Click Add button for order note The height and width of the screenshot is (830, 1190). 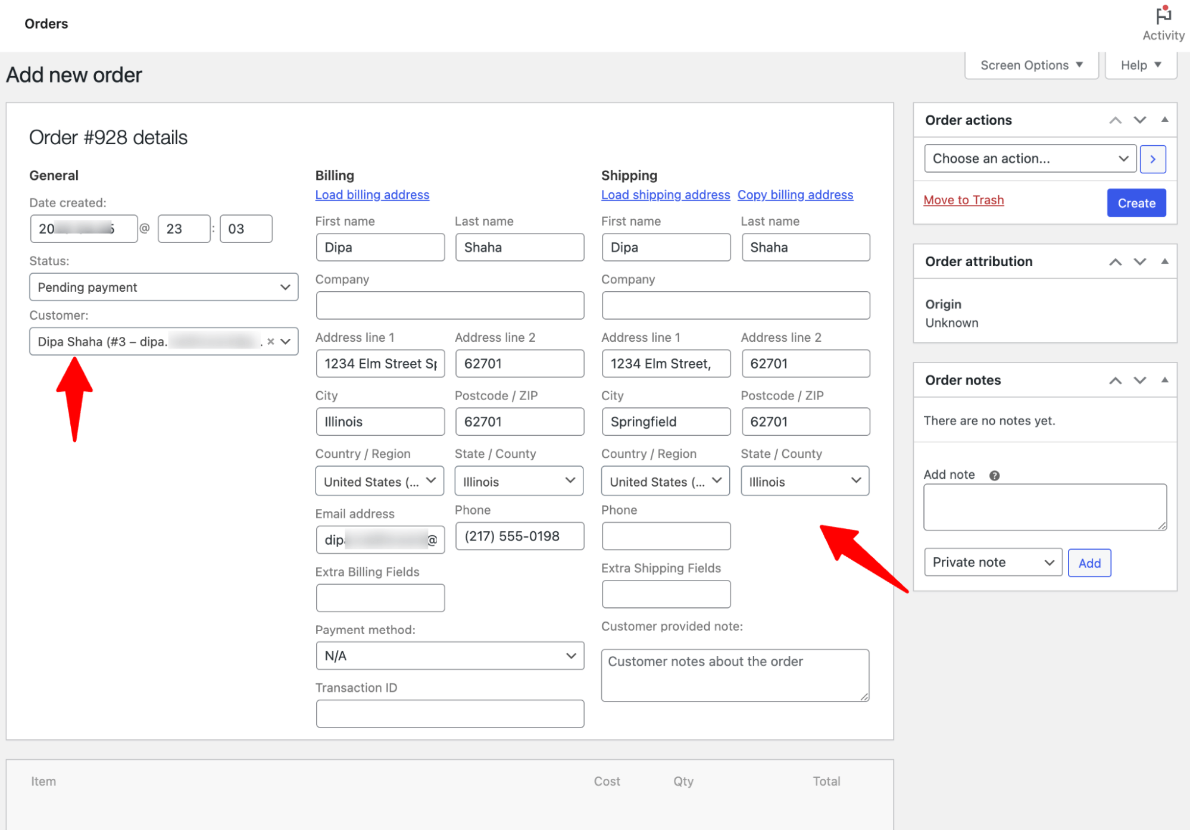tap(1089, 563)
